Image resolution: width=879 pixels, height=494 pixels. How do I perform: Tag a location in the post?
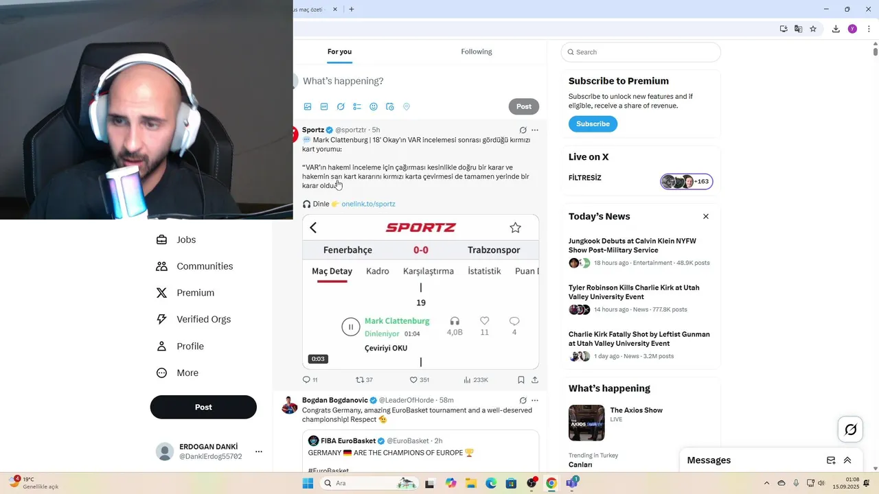tap(407, 106)
